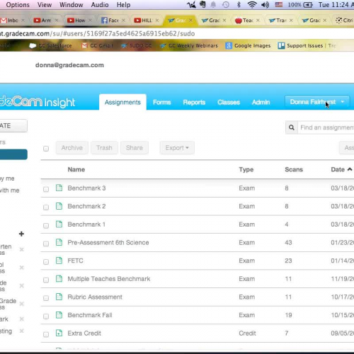Open the GC Gmail bookmark
This screenshot has width=354, height=354.
tap(97, 45)
